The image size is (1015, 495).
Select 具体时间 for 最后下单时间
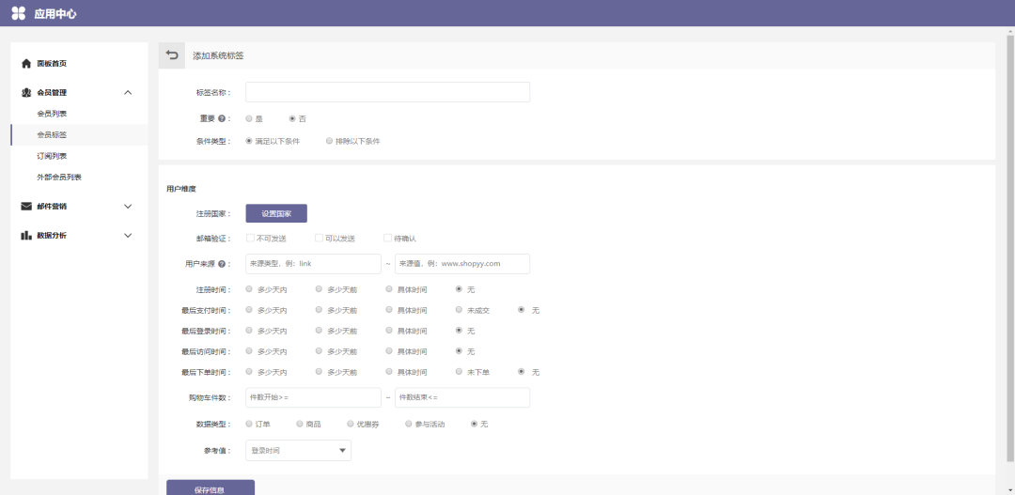pyautogui.click(x=389, y=372)
